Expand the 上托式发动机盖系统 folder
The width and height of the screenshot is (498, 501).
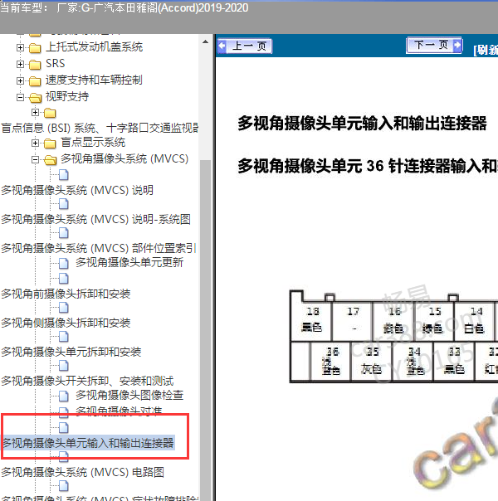[x=20, y=47]
